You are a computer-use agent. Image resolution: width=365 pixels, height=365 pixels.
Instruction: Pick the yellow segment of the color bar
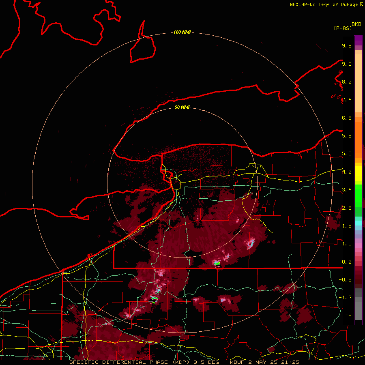pos(358,174)
